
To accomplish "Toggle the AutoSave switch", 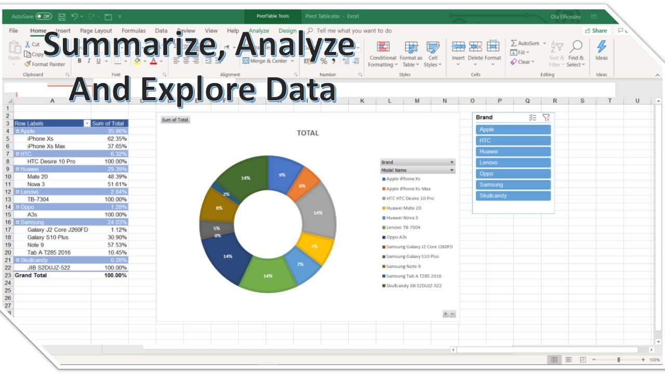I will click(x=44, y=17).
